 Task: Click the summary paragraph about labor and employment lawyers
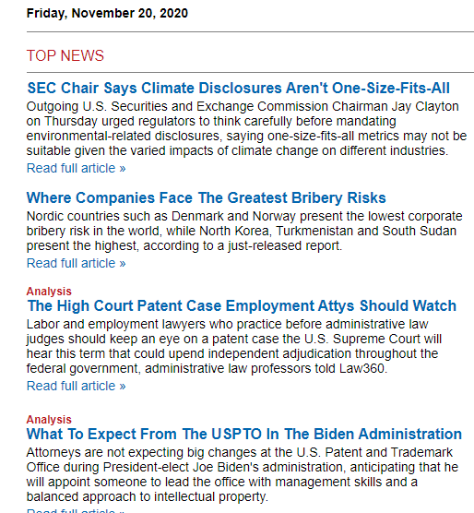[x=234, y=346]
